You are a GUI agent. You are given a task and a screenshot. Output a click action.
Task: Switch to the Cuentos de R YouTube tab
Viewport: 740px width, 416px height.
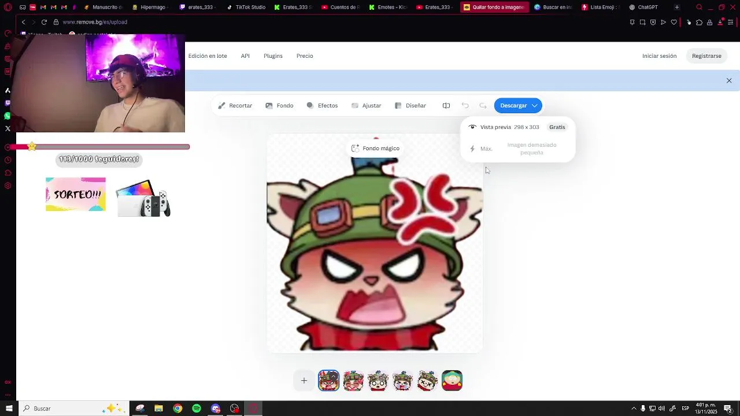tap(341, 8)
